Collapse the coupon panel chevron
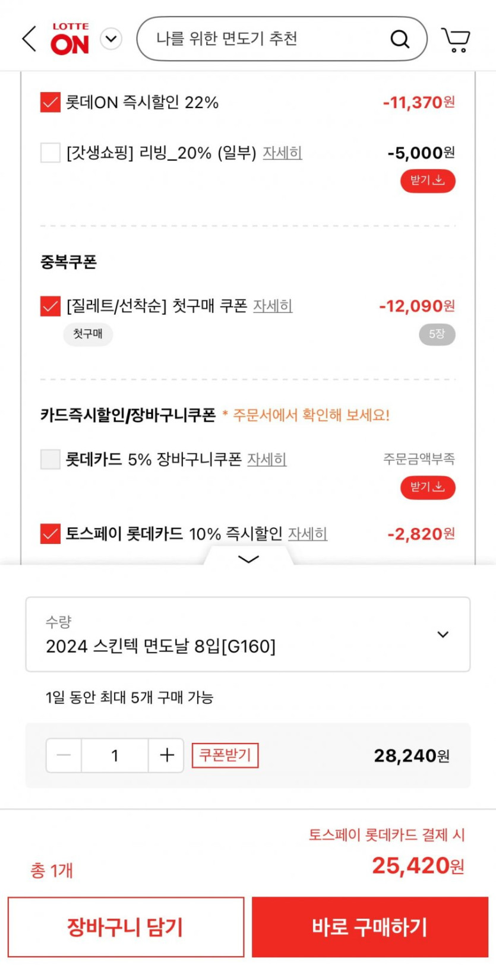496x965 pixels. 248,559
